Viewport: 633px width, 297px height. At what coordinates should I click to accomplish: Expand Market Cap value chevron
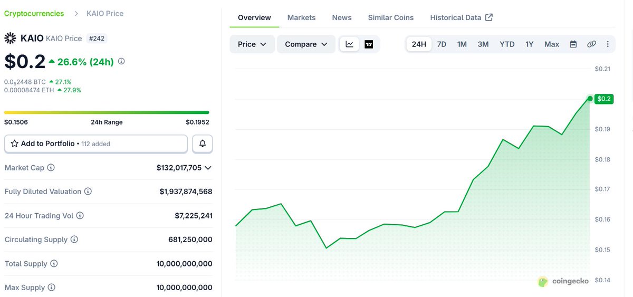pos(208,168)
